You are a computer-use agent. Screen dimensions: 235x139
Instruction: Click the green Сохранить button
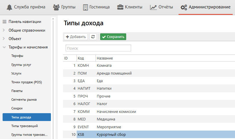pos(113,37)
